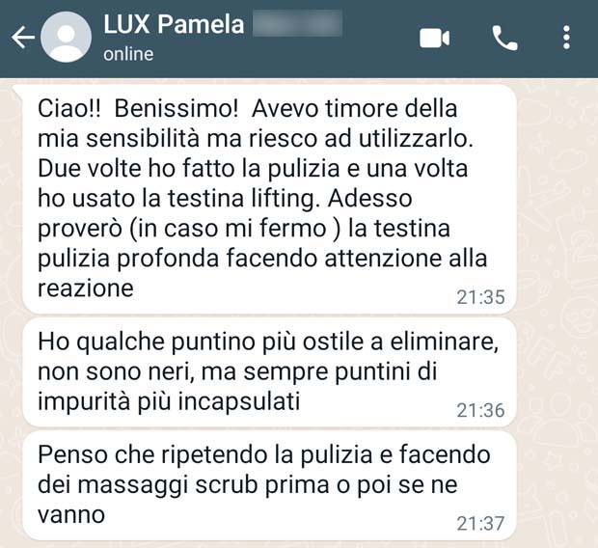This screenshot has height=548, width=598.
Task: Select the message about massaggi scrub
Action: click(269, 485)
